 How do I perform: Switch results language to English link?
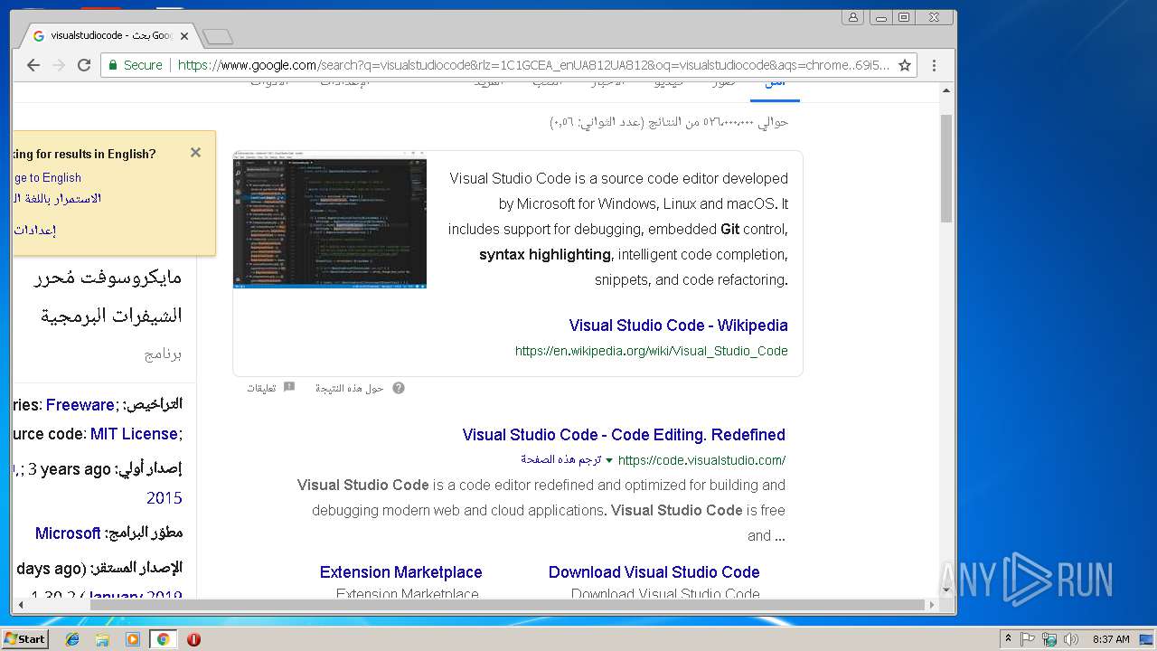coord(47,178)
